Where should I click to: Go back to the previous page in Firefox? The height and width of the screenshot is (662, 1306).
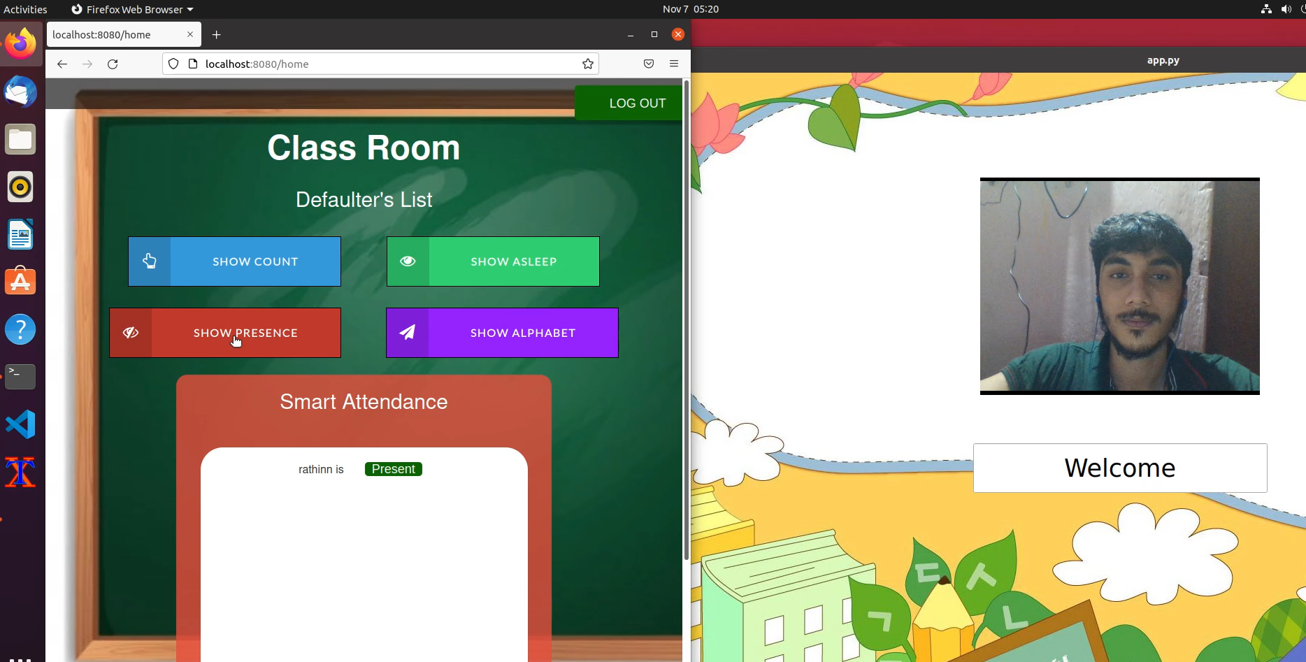(x=62, y=64)
